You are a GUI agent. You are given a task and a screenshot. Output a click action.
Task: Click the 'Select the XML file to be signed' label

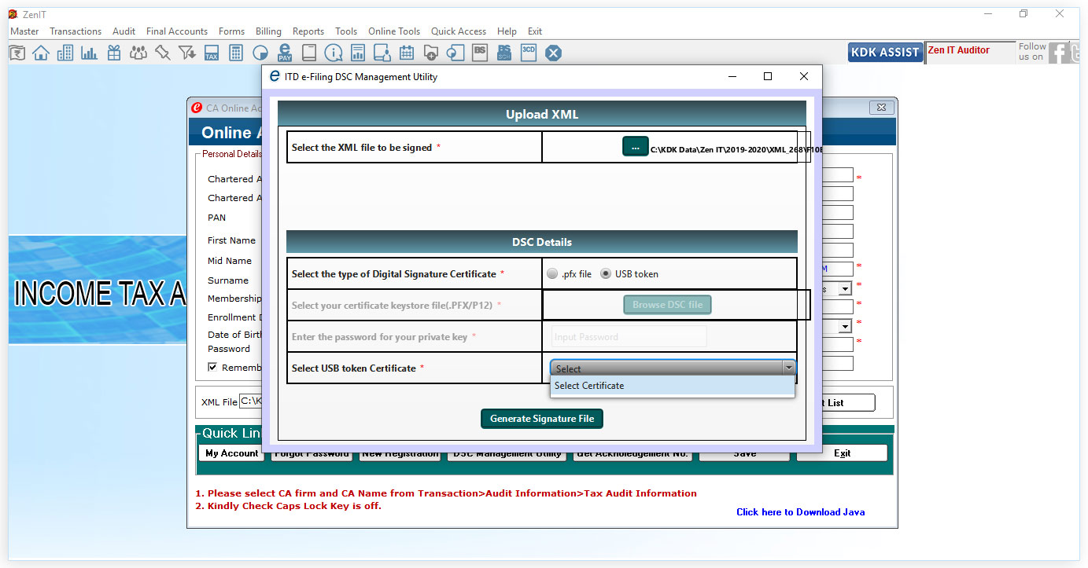(361, 148)
